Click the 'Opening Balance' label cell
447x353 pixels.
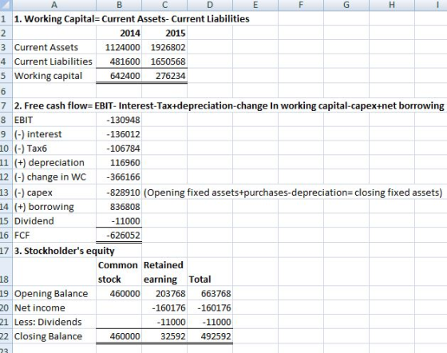click(54, 293)
